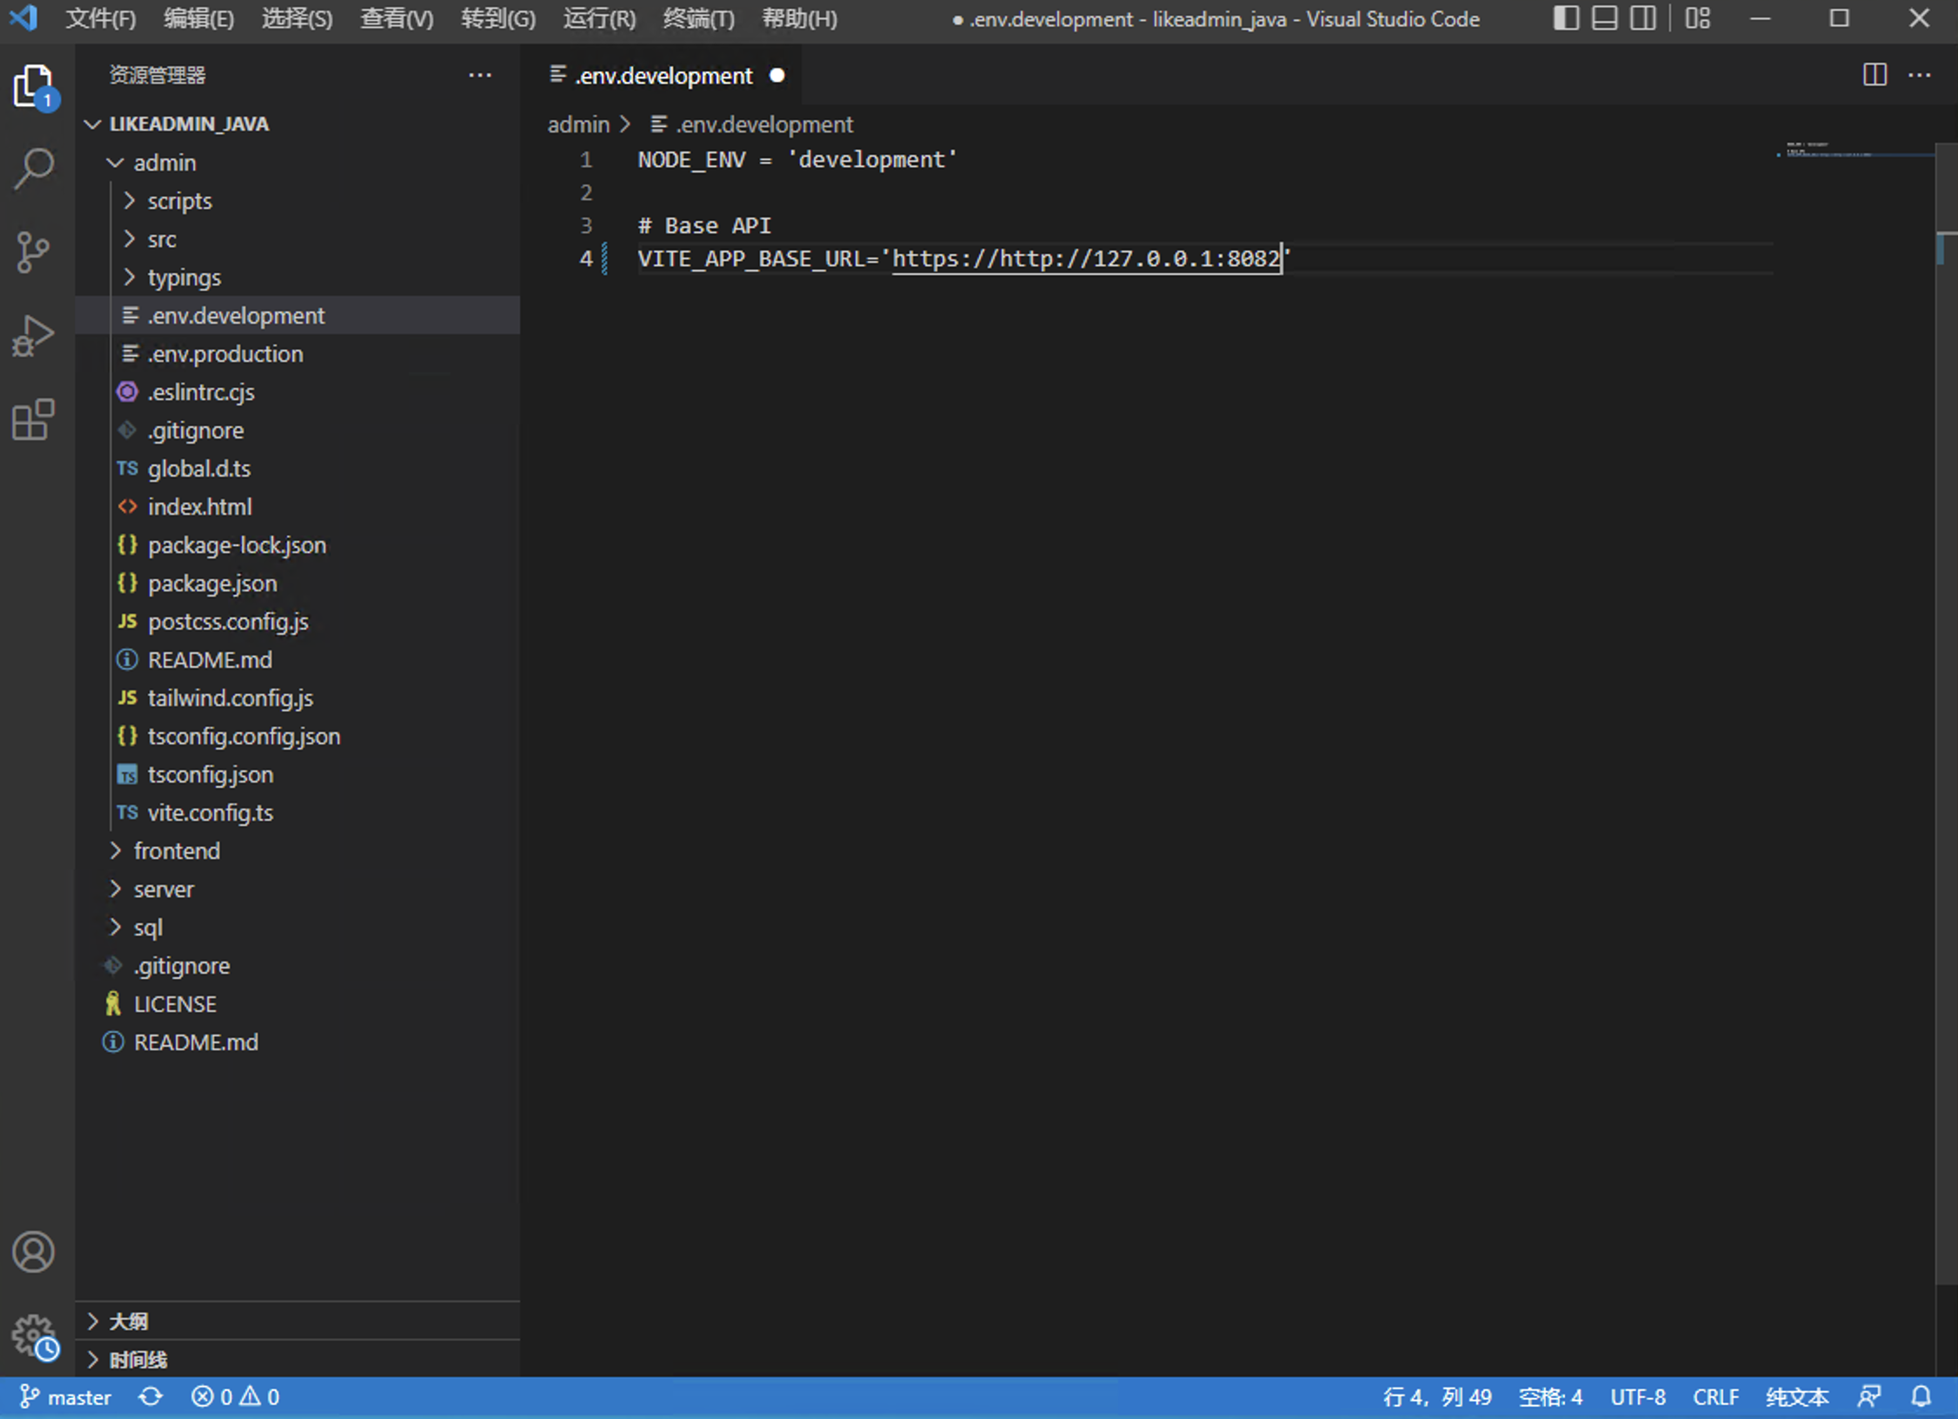Screen dimensions: 1958x1419
Task: Click the editor minimap preview
Action: [x=1855, y=150]
